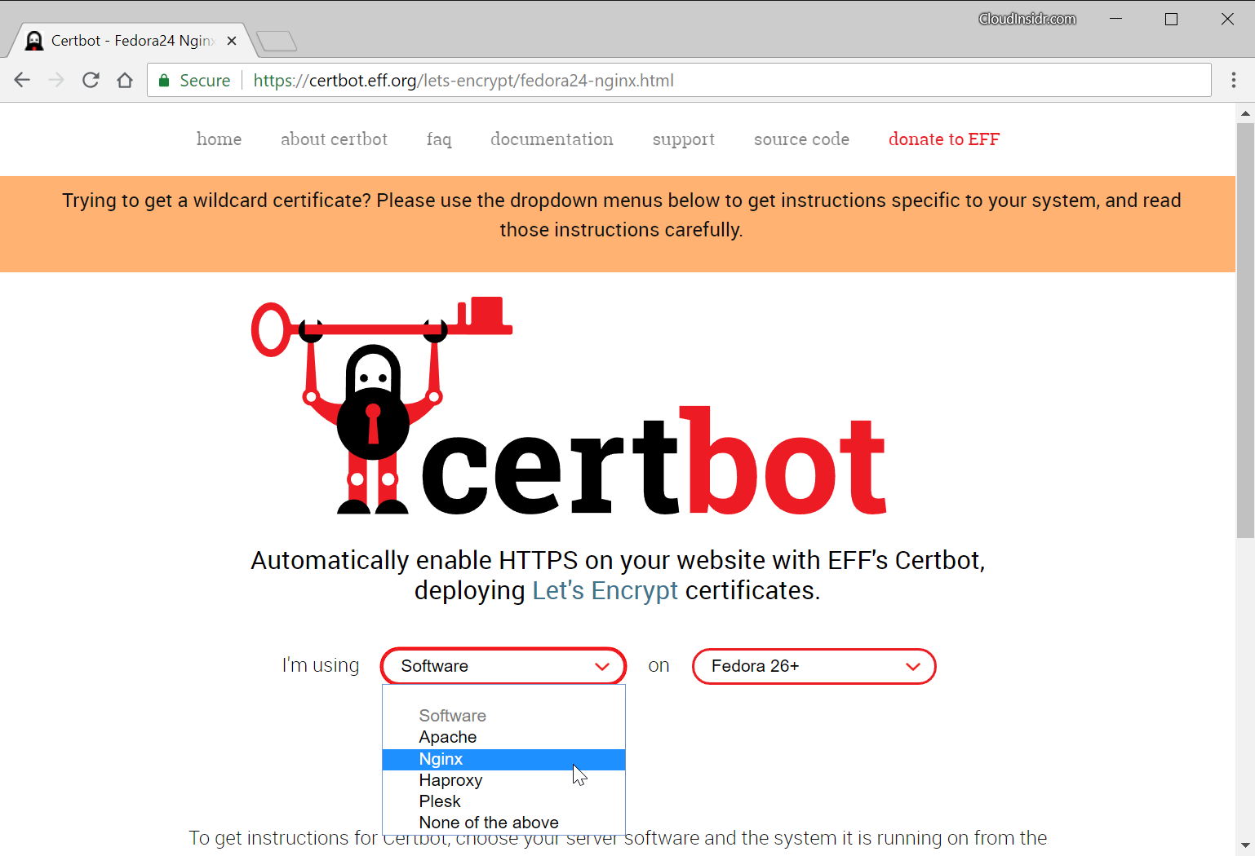Open Chrome's three-dot menu

point(1233,80)
